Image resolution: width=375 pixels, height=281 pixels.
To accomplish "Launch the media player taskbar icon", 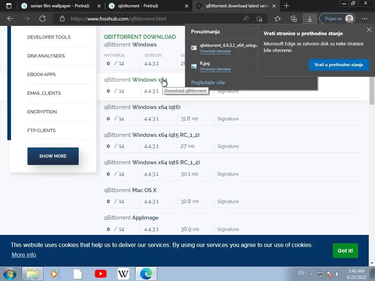I will click(55, 274).
